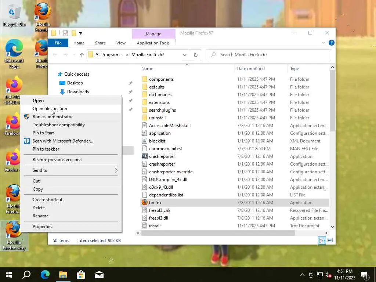Click the horizontal file list scrollbar

pyautogui.click(x=218, y=233)
